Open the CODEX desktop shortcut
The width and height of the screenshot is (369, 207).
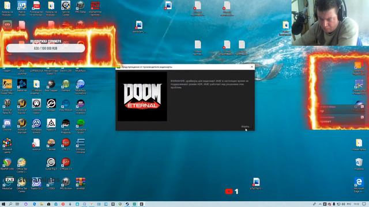point(51,183)
